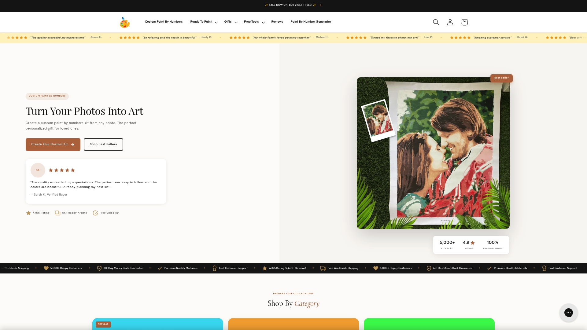The image size is (587, 330).
Task: Click the checkmark icon beside Free Shipping
Action: (95, 213)
